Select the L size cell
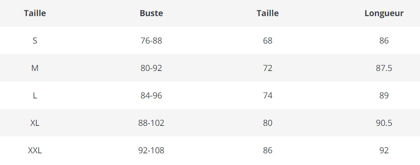 (x=35, y=95)
